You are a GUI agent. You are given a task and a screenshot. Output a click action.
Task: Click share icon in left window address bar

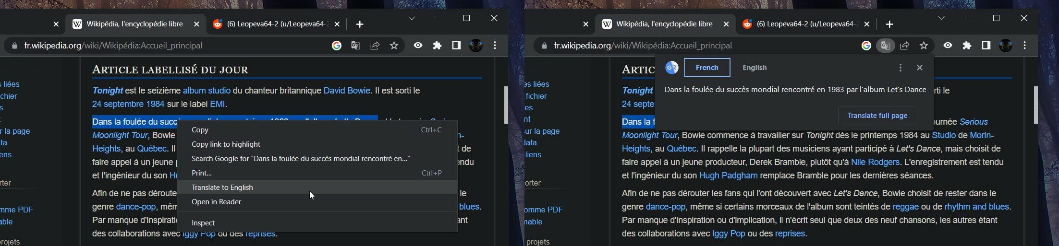click(x=375, y=46)
